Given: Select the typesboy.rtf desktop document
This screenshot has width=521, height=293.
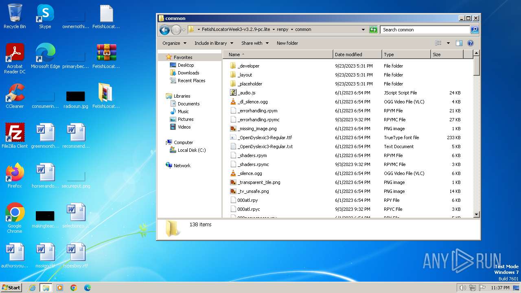Looking at the screenshot, I should point(76,255).
